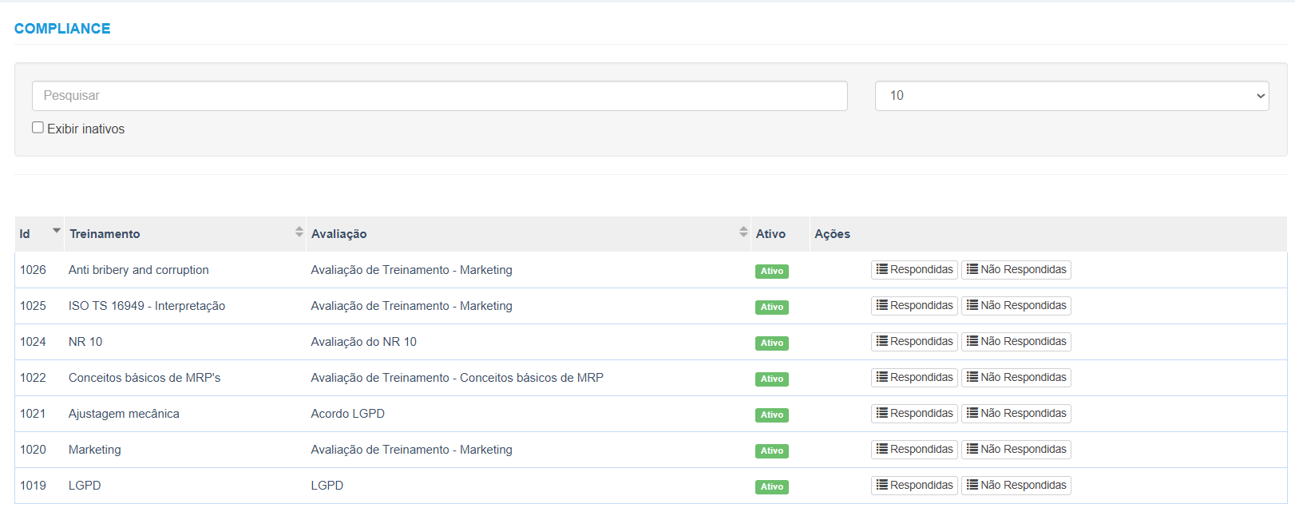The height and width of the screenshot is (508, 1295).
Task: Click list icon in Não Respondidas for NR 10
Action: 972,341
